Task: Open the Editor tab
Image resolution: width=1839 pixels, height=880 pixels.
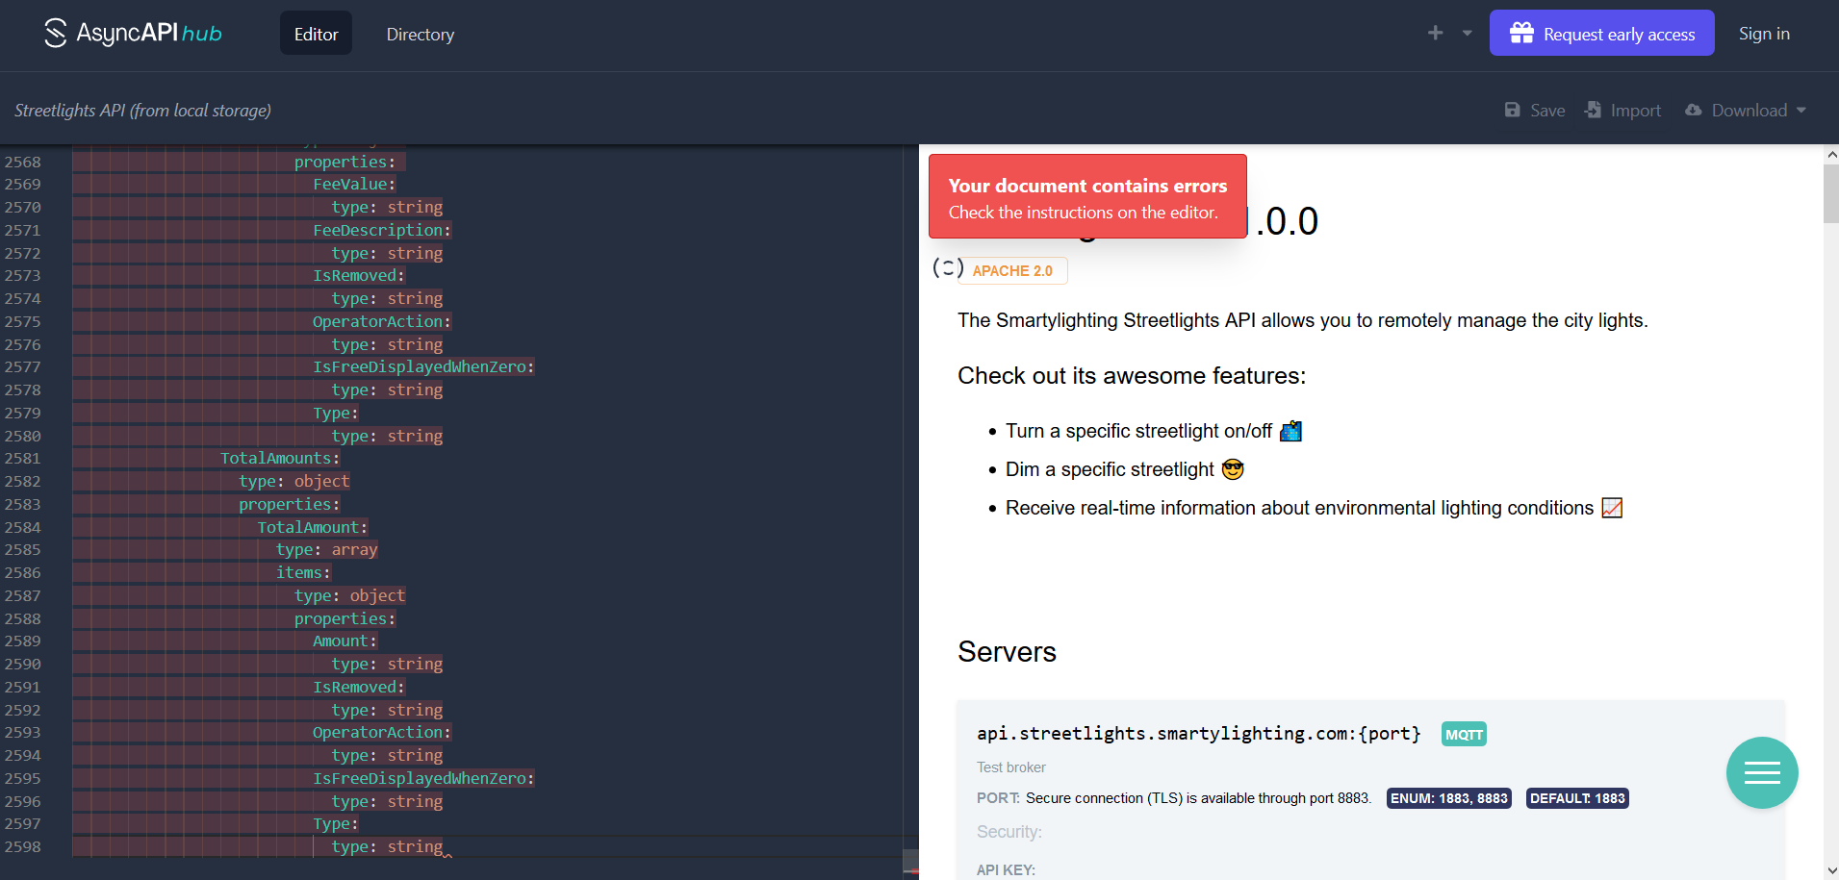Action: [x=316, y=34]
